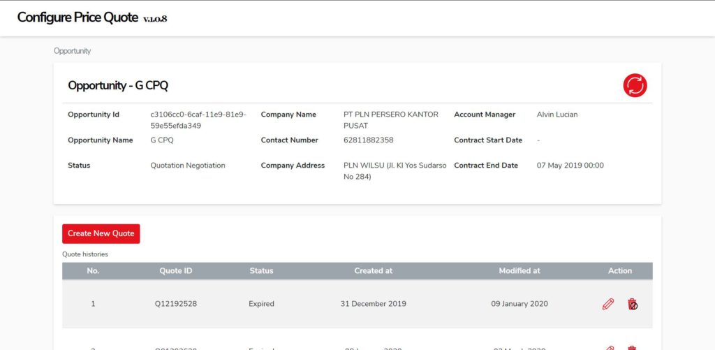Select the No. column header
715x350 pixels.
[x=93, y=270]
